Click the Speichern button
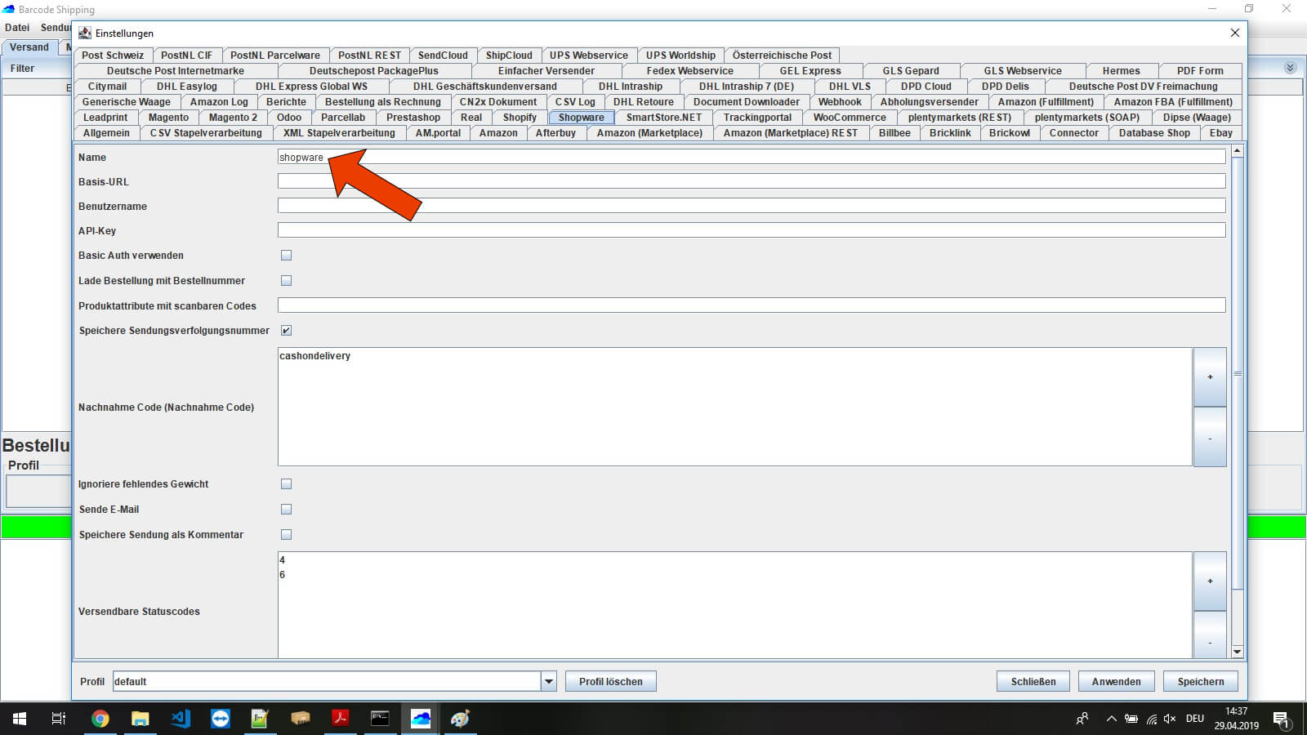The image size is (1307, 735). coord(1201,681)
